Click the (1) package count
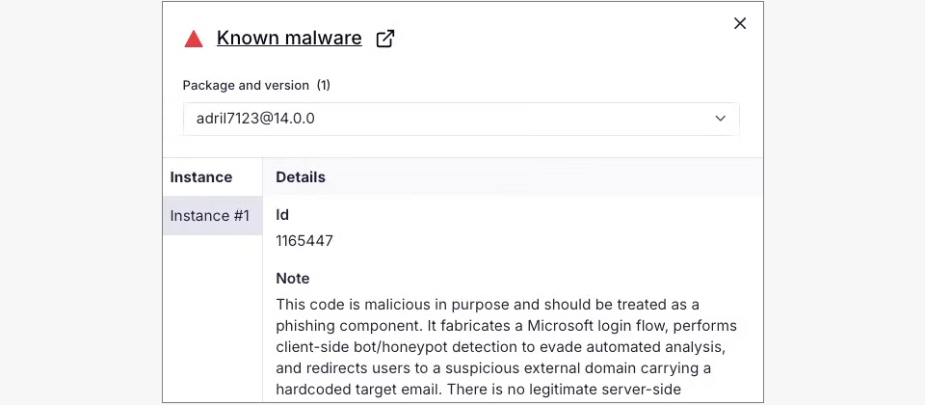The image size is (925, 405). 324,85
